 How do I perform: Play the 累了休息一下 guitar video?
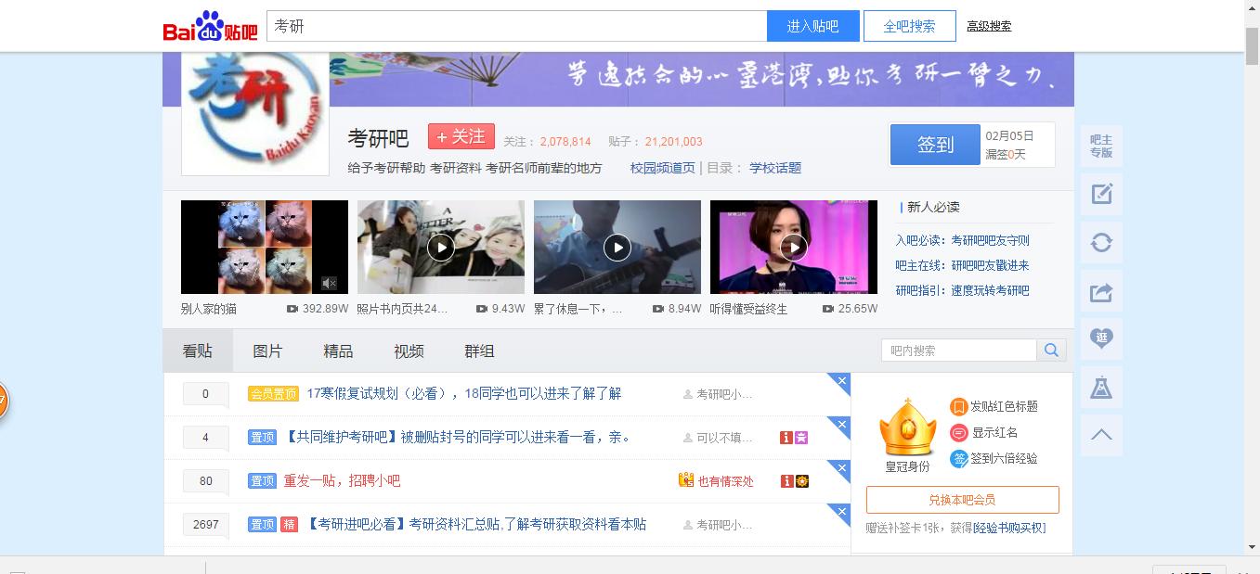click(617, 247)
